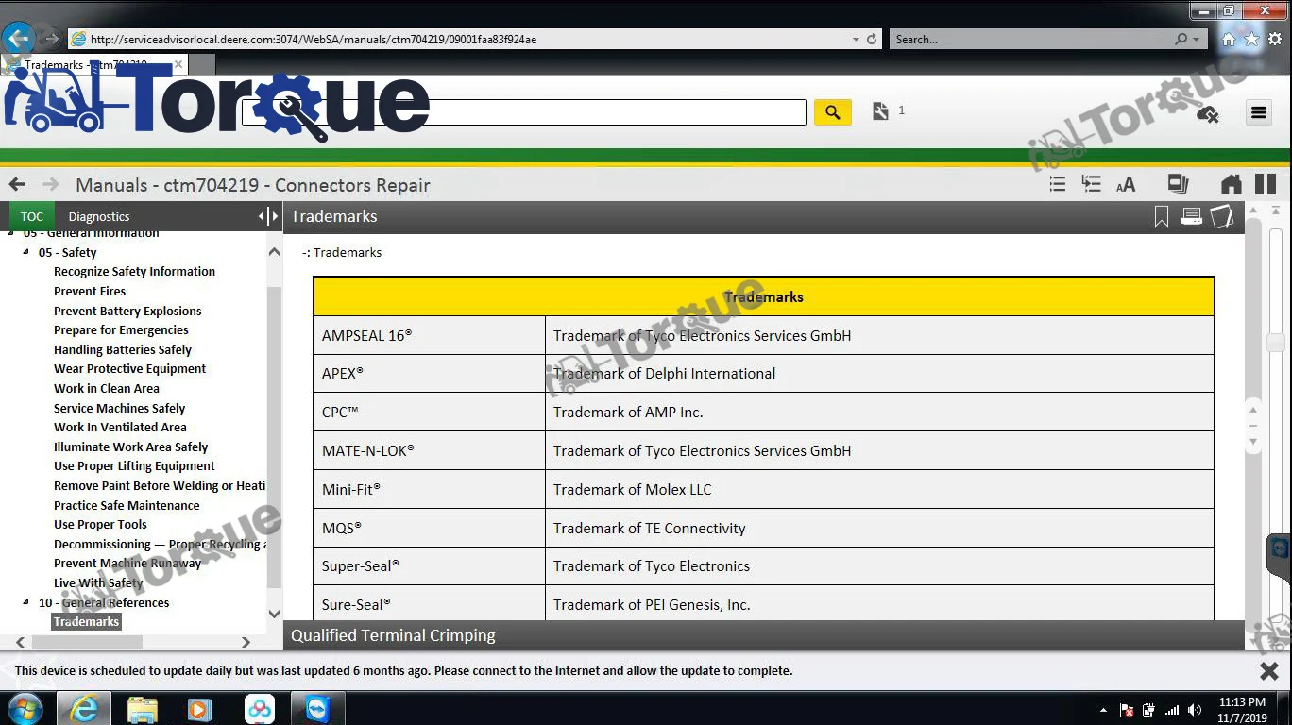Image resolution: width=1292 pixels, height=725 pixels.
Task: Click the manual search input field
Action: [524, 112]
